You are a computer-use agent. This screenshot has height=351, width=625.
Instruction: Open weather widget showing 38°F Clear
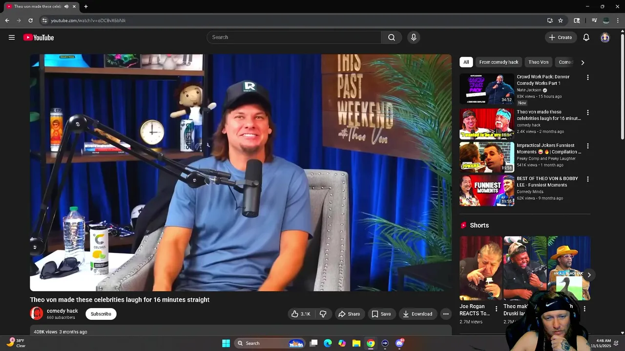tap(16, 343)
